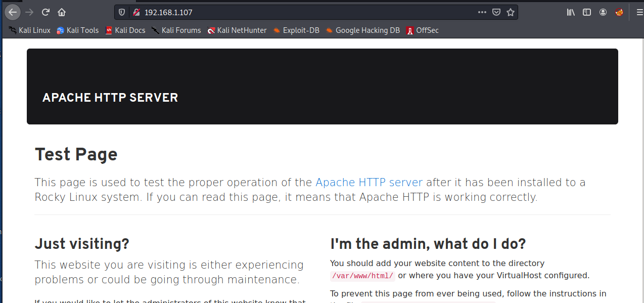Follow the Apache HTTP server link
The width and height of the screenshot is (644, 303).
point(369,182)
